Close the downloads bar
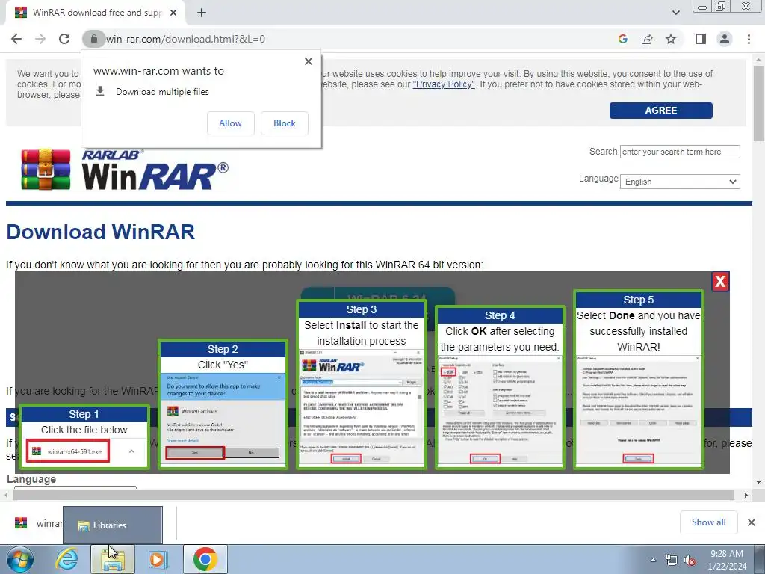This screenshot has height=574, width=765. click(752, 522)
